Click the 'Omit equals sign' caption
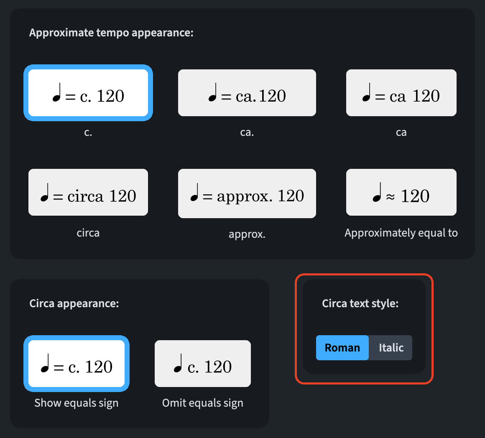The width and height of the screenshot is (485, 438). (203, 403)
